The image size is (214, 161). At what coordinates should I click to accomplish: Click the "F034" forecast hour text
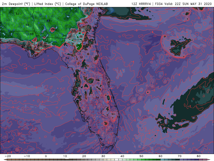coord(159,4)
